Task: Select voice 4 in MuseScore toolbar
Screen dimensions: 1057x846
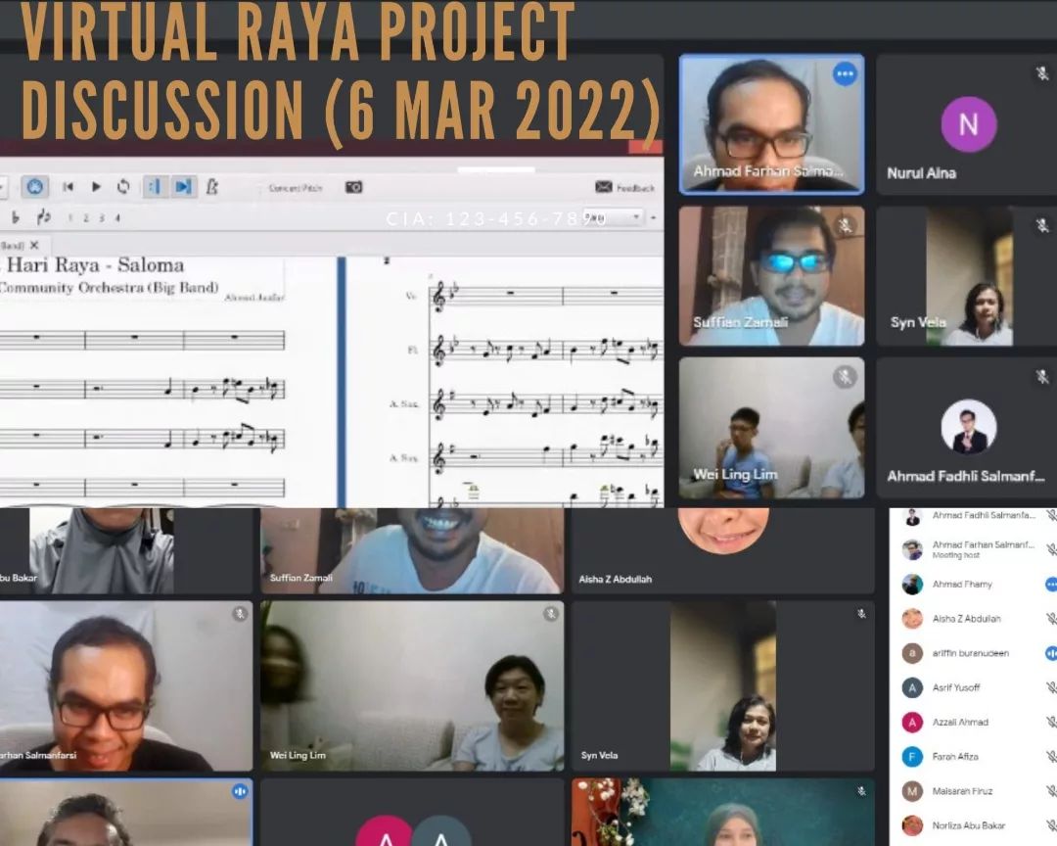Action: [116, 218]
